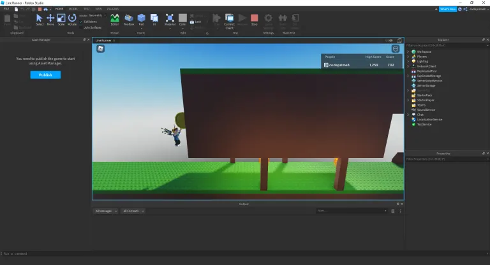
Task: Open the help icon next to What's New
Action: [x=459, y=9]
